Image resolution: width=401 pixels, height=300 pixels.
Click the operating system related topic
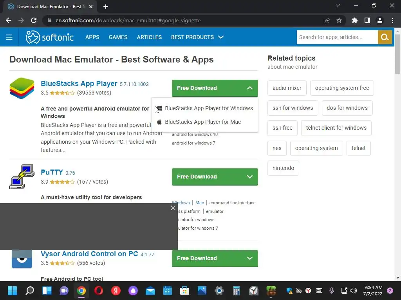(x=316, y=148)
